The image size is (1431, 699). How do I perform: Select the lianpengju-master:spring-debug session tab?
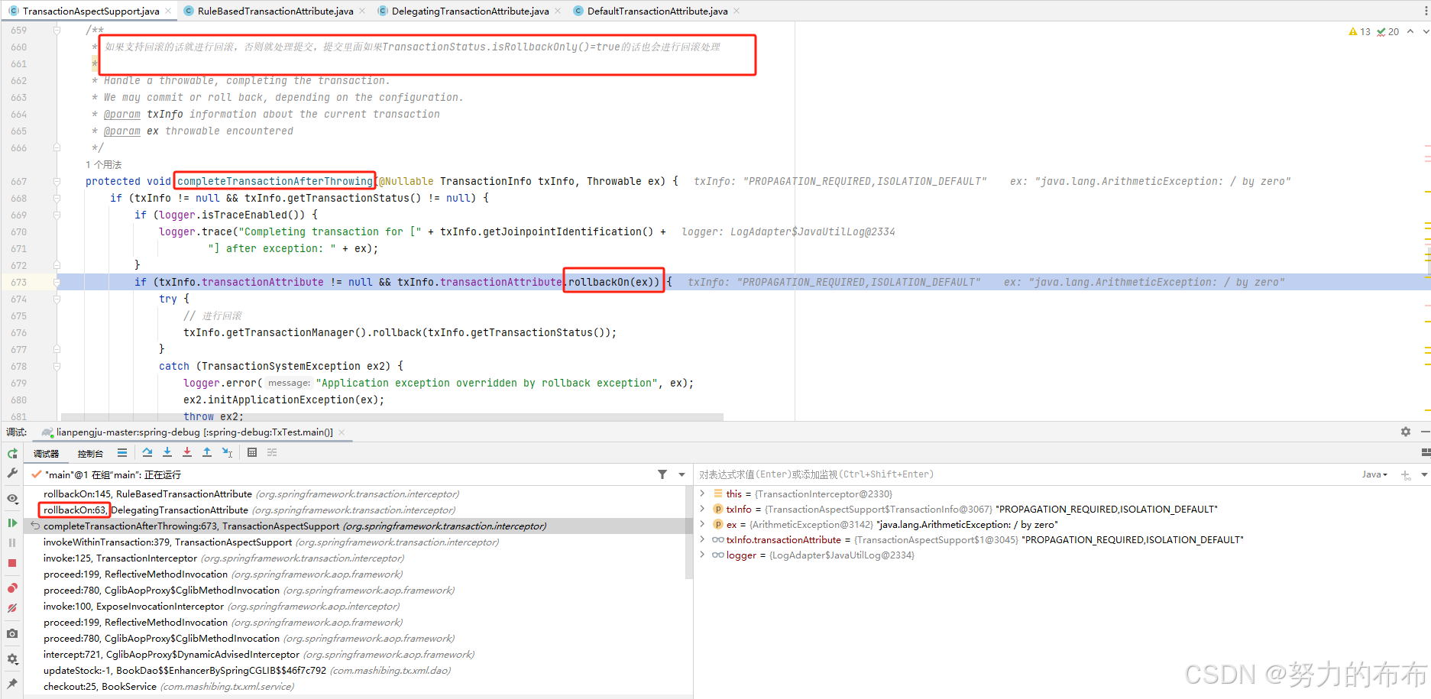[194, 432]
